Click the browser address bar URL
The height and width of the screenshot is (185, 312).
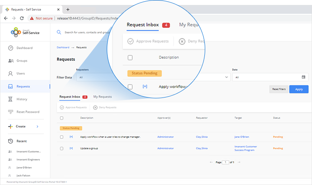tap(87, 18)
